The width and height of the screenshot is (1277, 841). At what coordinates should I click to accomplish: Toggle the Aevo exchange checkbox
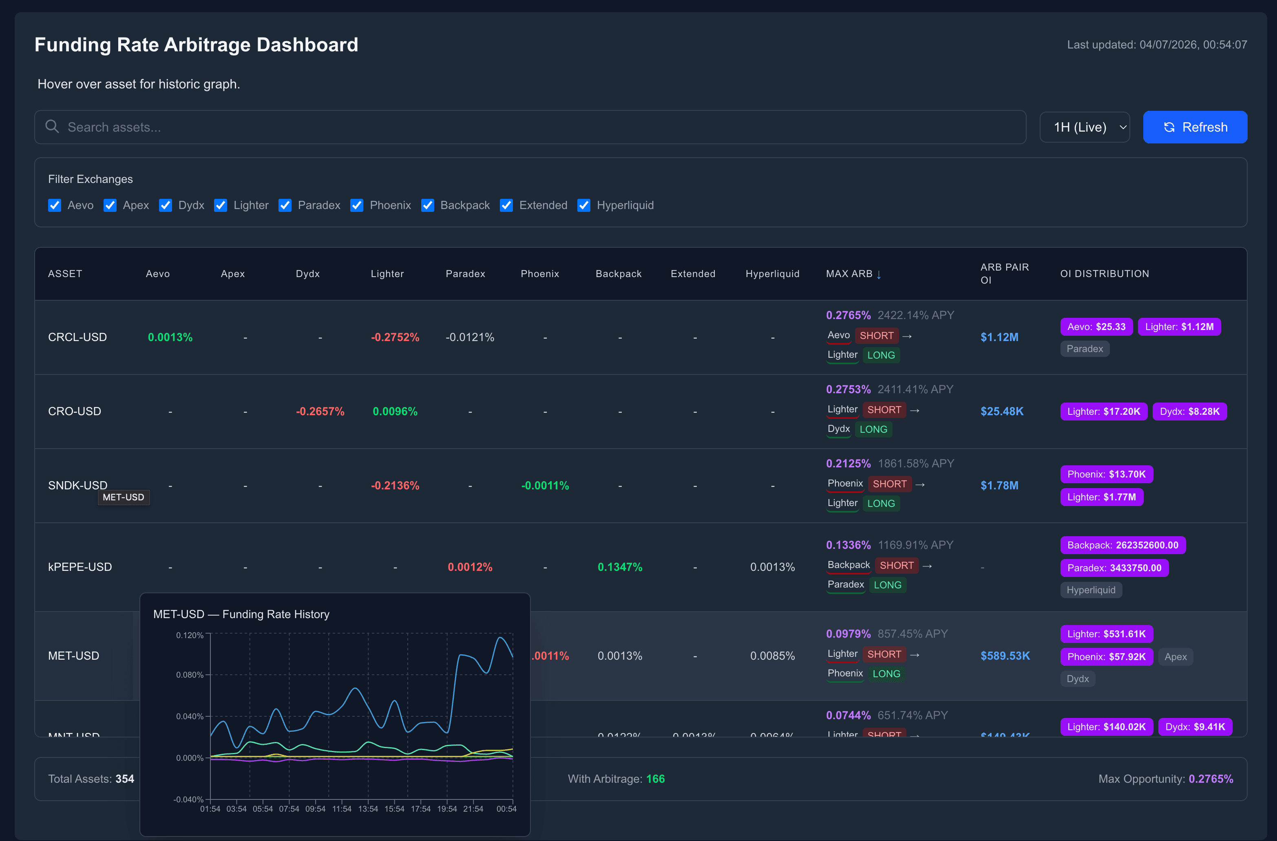coord(55,205)
